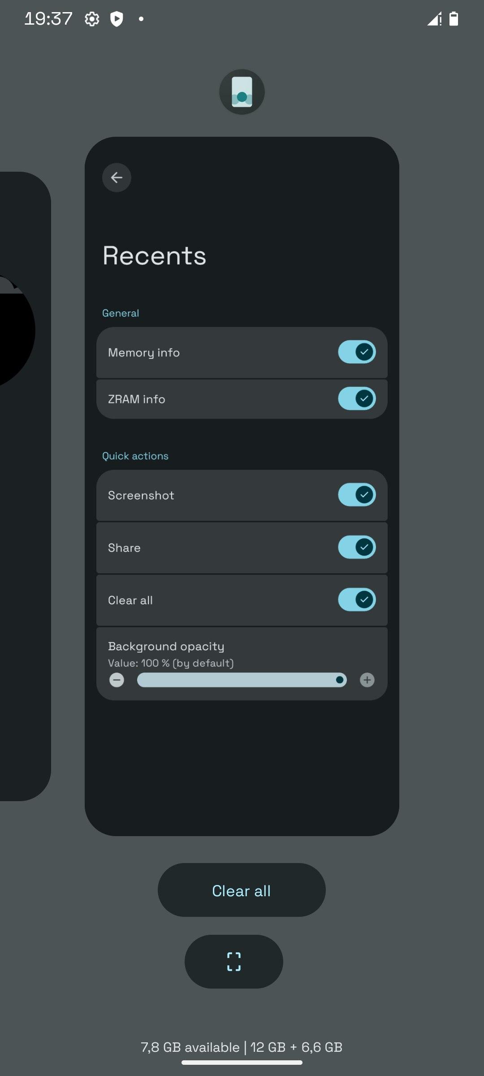
Task: Tap the signal strength icon
Action: click(x=434, y=19)
